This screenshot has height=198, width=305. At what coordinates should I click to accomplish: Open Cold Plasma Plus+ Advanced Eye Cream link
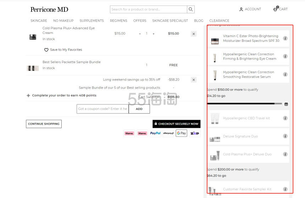pos(68,30)
